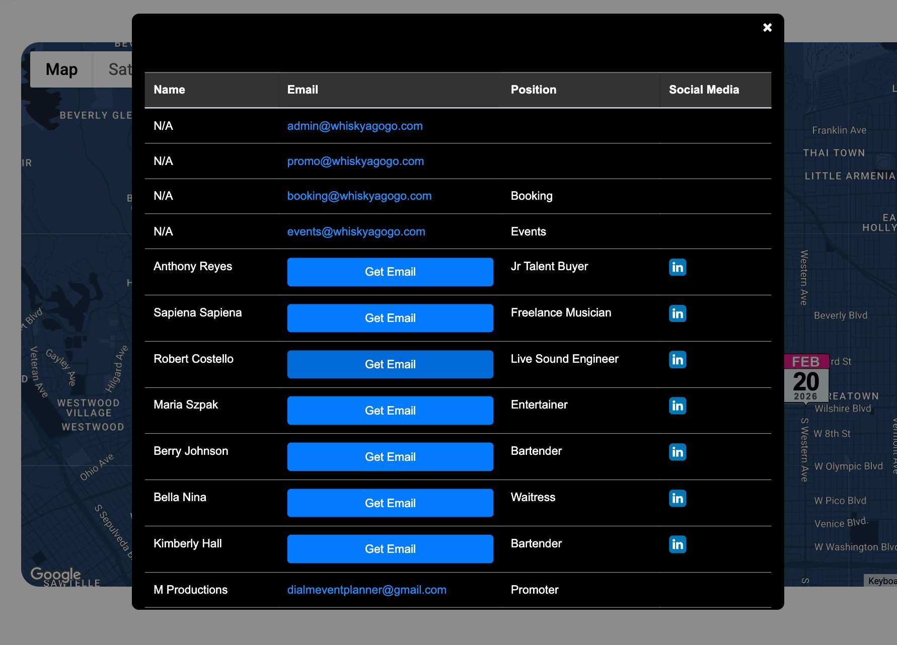
Task: Open Anthony Reyes' LinkedIn icon
Action: 678,267
